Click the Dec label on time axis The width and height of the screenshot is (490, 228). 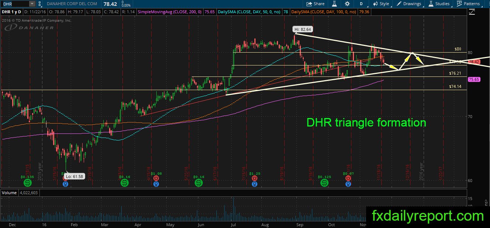click(x=12, y=224)
